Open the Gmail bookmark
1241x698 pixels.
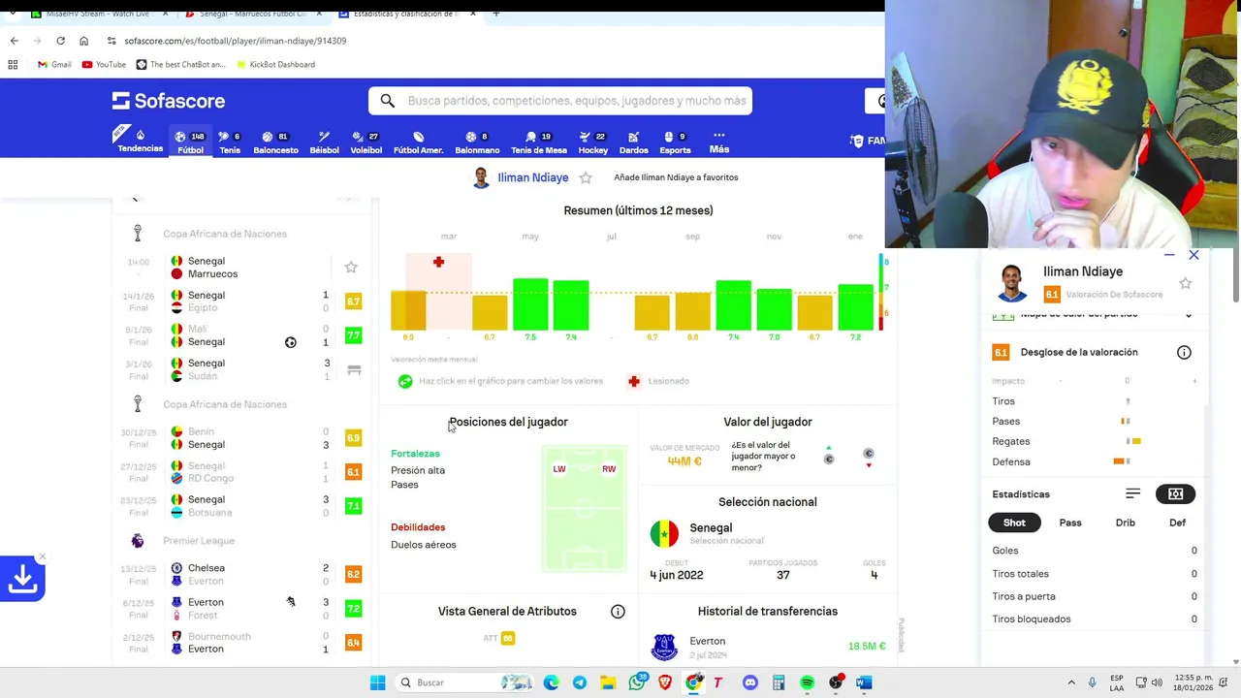pos(54,64)
